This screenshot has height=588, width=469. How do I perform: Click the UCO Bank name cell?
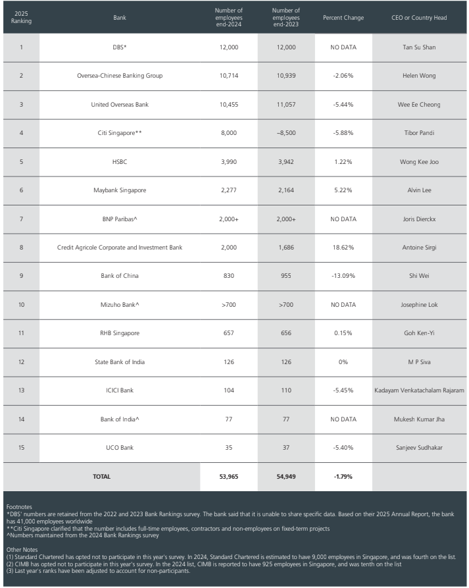[120, 448]
